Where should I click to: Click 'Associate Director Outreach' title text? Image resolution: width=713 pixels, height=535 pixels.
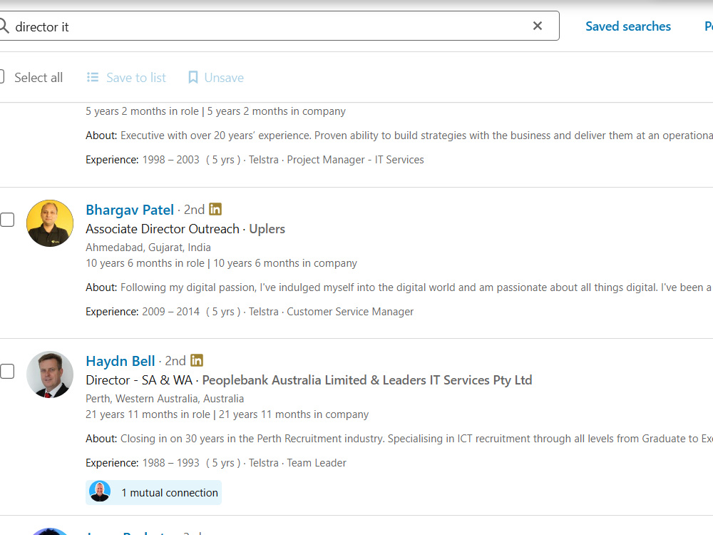[163, 229]
